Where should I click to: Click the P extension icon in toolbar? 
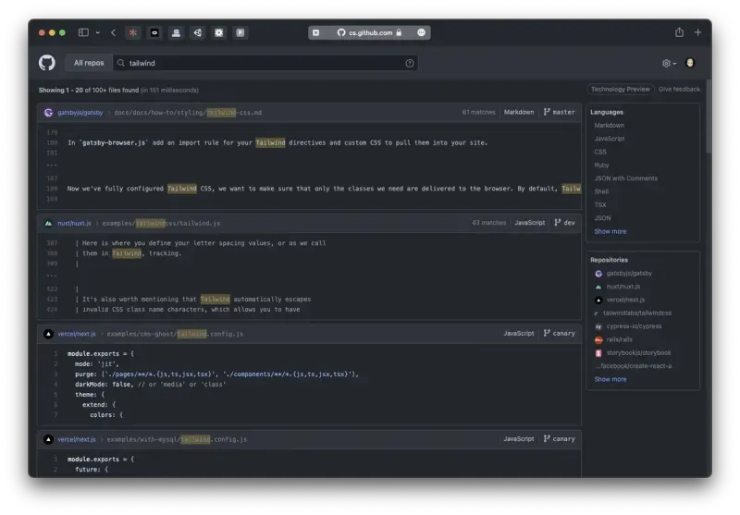[x=240, y=32]
